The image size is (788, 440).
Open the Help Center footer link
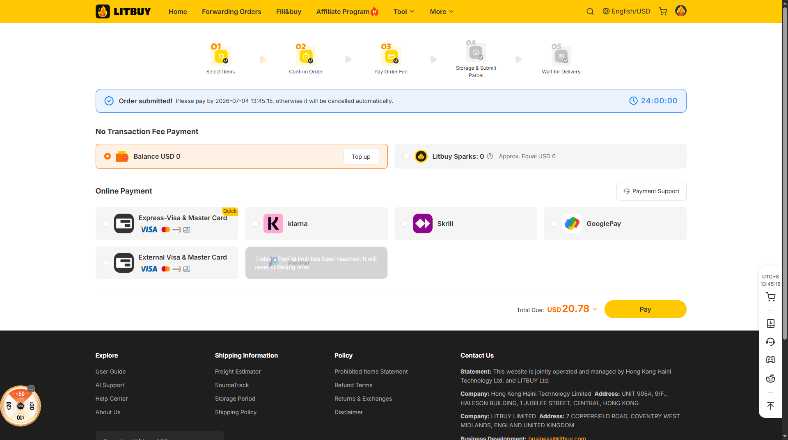112,399
